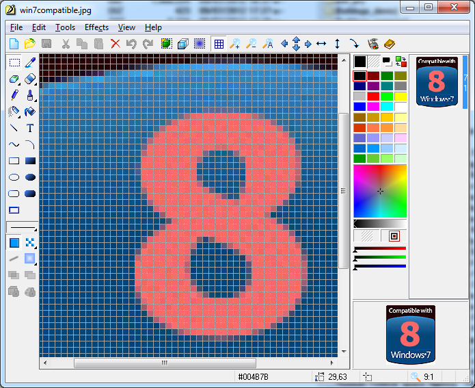
Task: Click the New file icon
Action: [14, 44]
